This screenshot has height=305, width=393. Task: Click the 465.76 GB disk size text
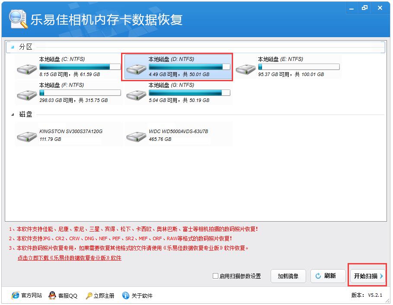click(x=160, y=139)
